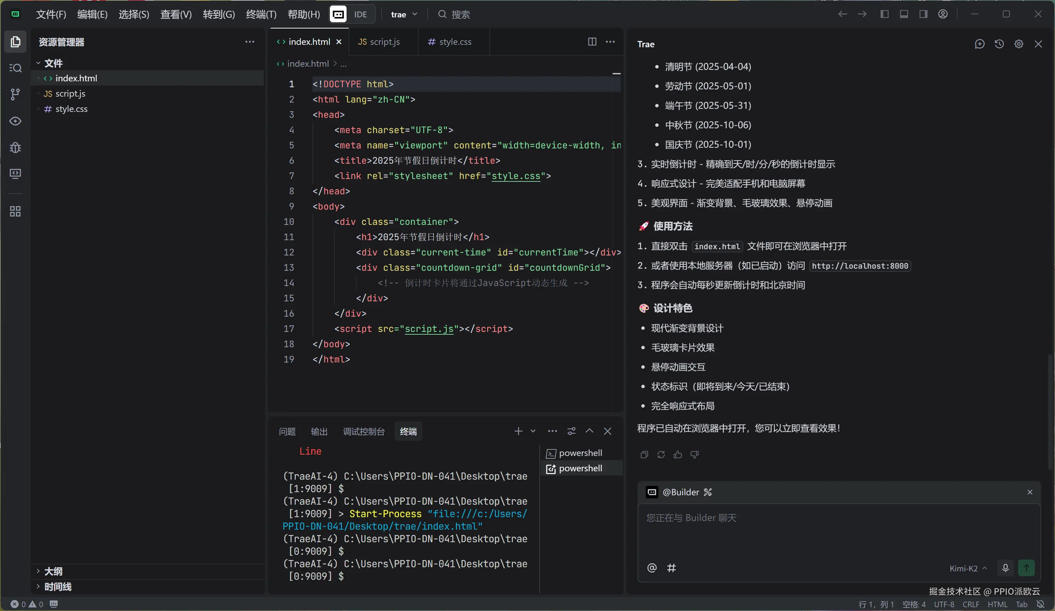
Task: Click the http://localhost:8000 link in chat
Action: [860, 266]
